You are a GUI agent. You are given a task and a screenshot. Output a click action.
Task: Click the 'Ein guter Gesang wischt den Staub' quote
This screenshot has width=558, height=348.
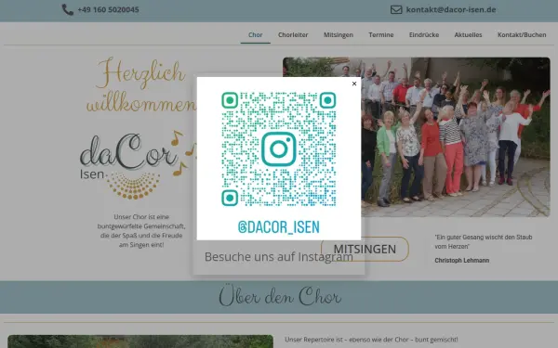pyautogui.click(x=484, y=241)
